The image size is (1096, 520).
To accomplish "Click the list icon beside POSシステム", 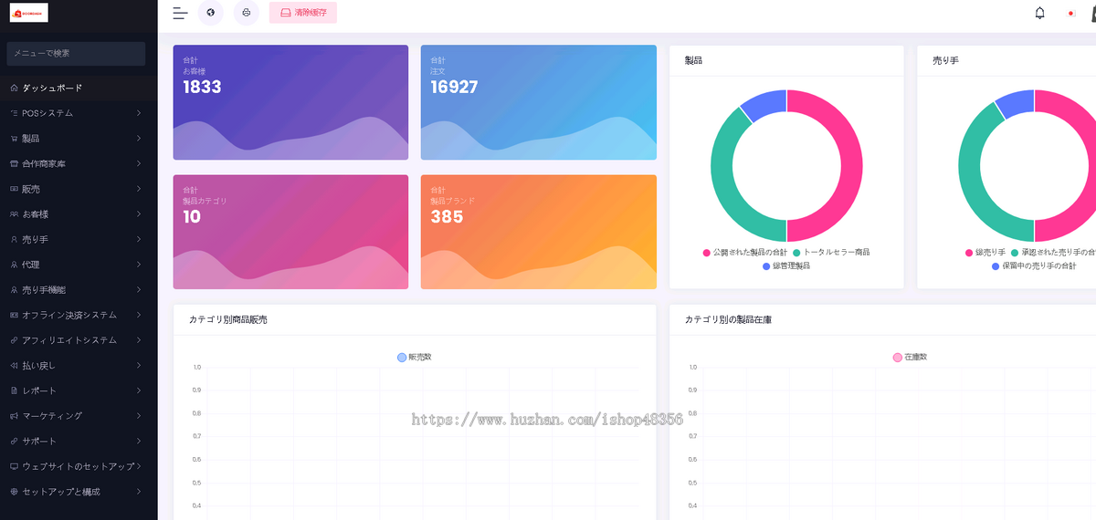I will pos(14,113).
